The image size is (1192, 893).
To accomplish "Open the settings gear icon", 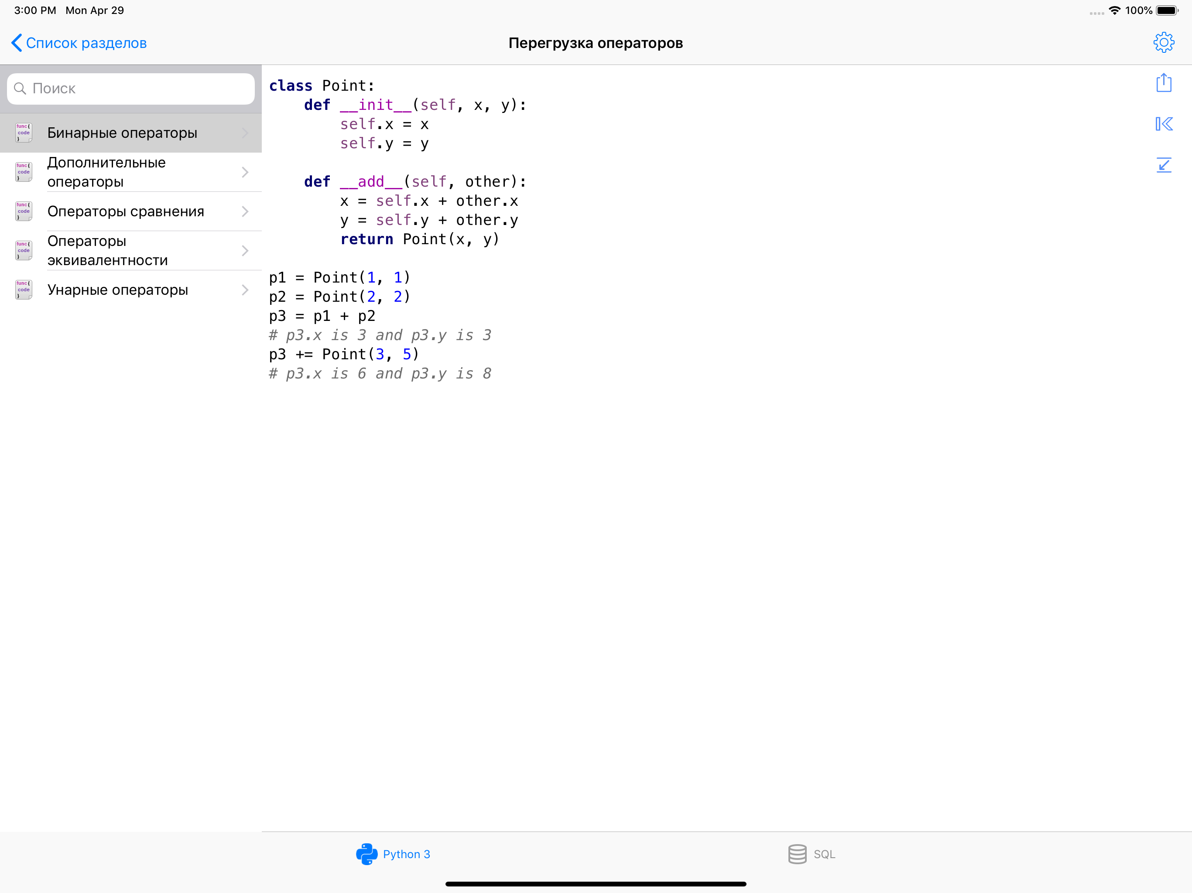I will [x=1164, y=43].
